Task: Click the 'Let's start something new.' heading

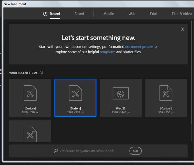Action: point(98,38)
